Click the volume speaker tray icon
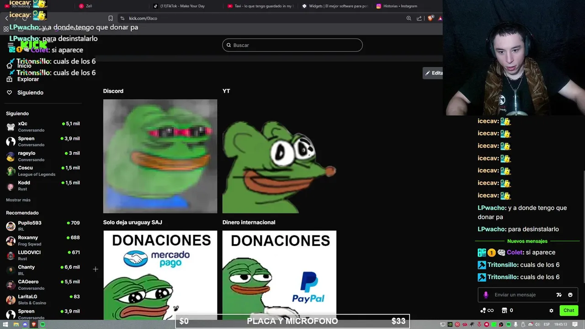585x329 pixels. (x=537, y=324)
